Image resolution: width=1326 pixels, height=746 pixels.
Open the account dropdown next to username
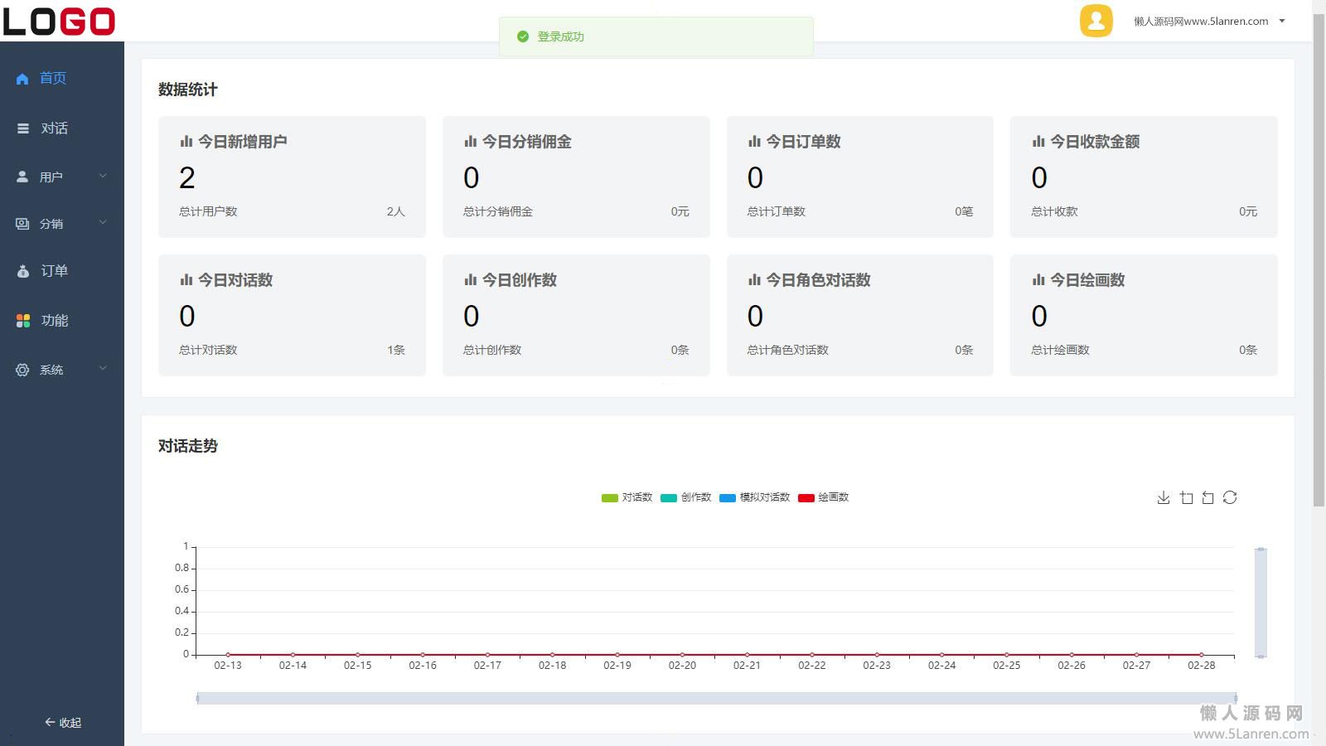coord(1282,22)
